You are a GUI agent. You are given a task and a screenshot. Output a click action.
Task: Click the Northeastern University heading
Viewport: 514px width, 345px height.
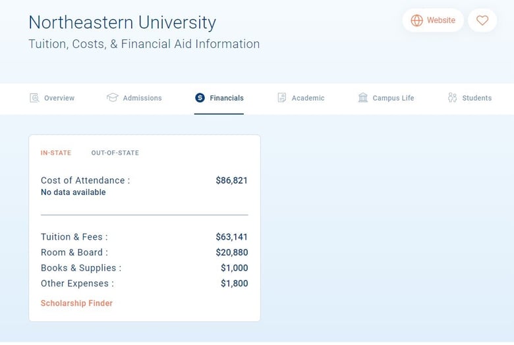pyautogui.click(x=123, y=22)
